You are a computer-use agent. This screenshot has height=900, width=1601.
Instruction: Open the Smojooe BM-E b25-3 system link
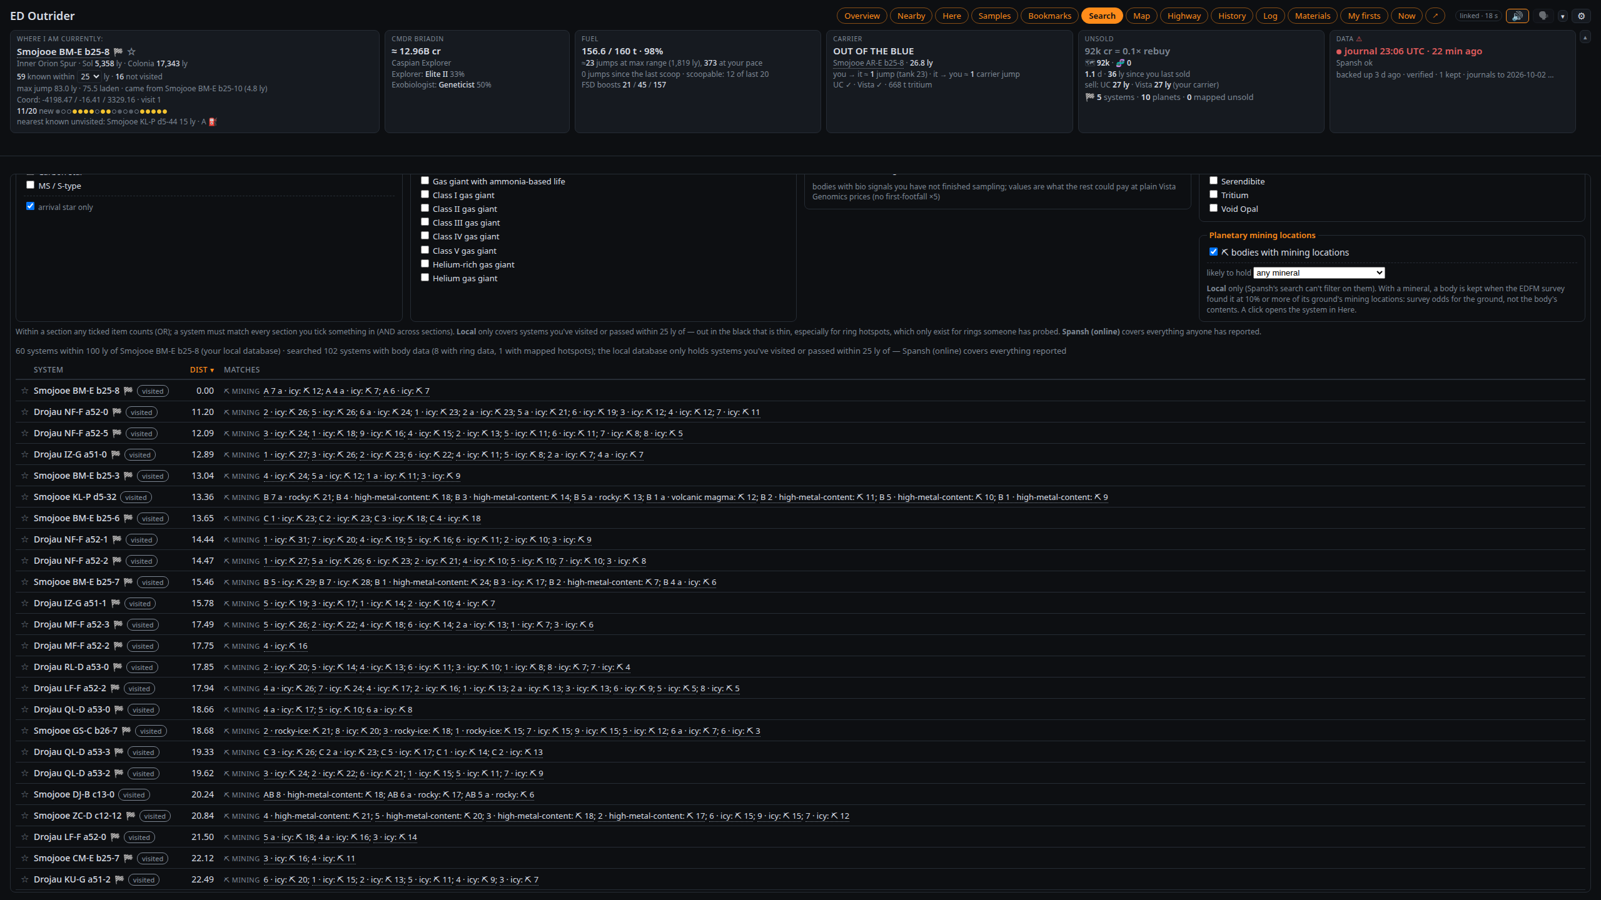pos(76,476)
